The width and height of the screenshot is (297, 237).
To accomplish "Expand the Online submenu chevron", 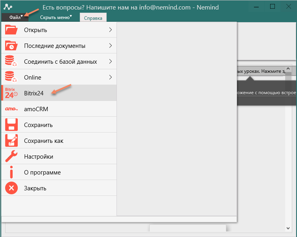I will coord(111,77).
